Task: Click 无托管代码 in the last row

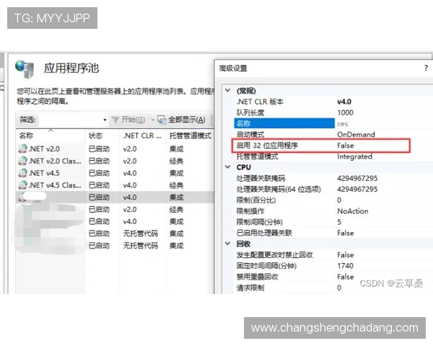Action: [141, 246]
